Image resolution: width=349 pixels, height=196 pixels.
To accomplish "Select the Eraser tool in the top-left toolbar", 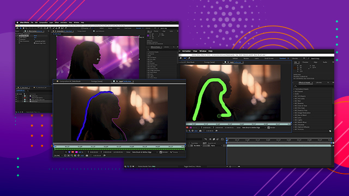I will click(59, 28).
